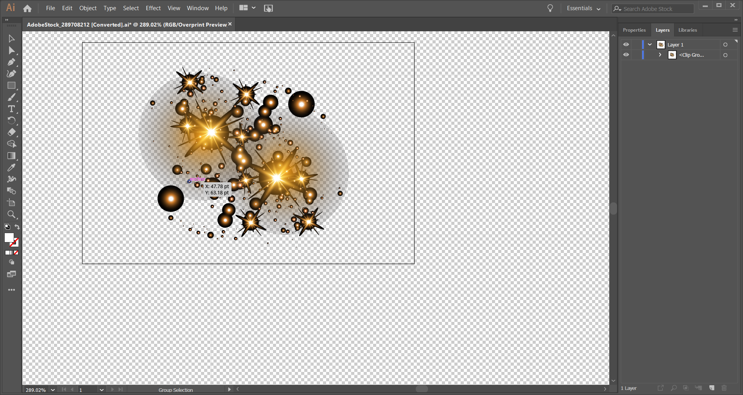Activate the Eraser tool
The height and width of the screenshot is (395, 743).
(x=12, y=132)
